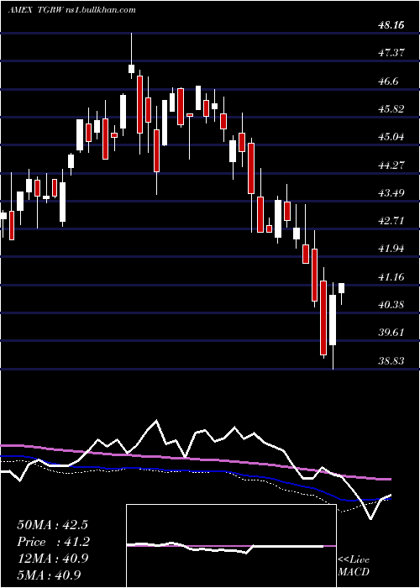This screenshot has width=420, height=588.
Task: Select the 48.16 price axis label
Action: click(x=391, y=25)
